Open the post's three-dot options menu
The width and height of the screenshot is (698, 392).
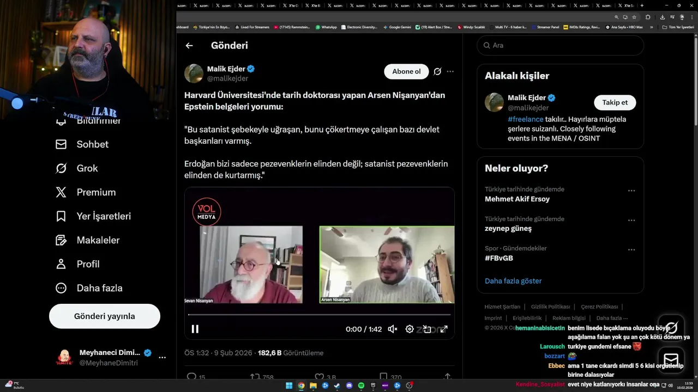450,71
